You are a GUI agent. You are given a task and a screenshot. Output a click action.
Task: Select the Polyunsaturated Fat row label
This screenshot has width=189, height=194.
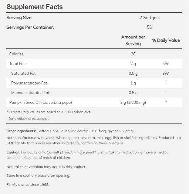point(29,83)
